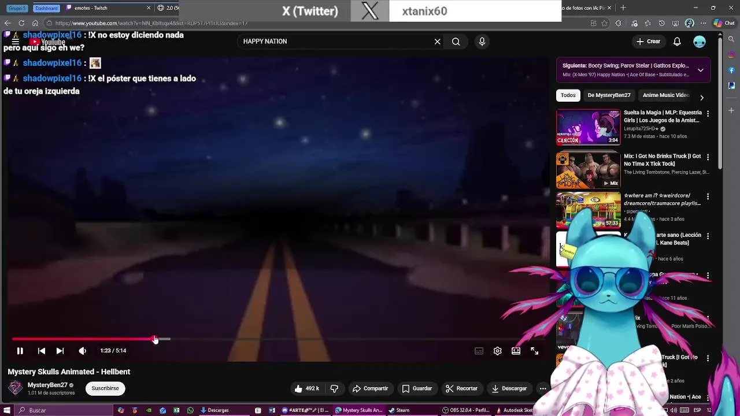
Task: Switch video to theater mode
Action: pos(516,351)
